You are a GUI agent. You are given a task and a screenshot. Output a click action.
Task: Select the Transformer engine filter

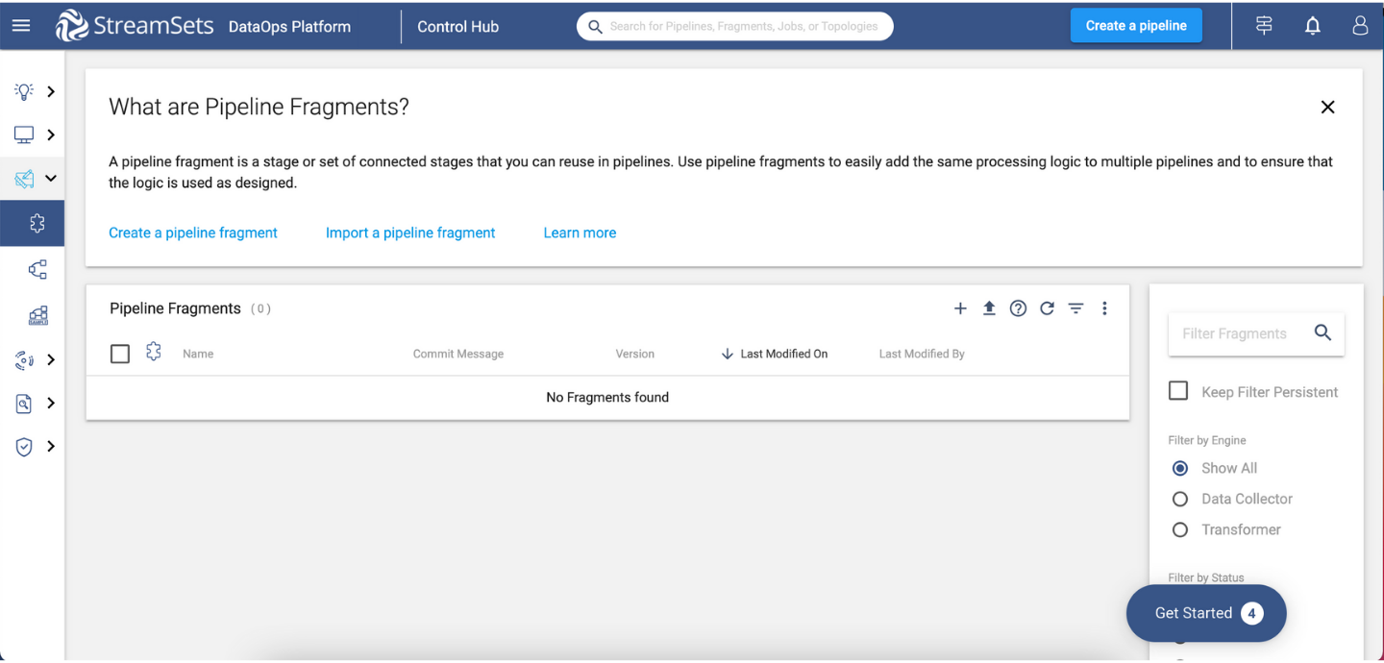point(1180,529)
